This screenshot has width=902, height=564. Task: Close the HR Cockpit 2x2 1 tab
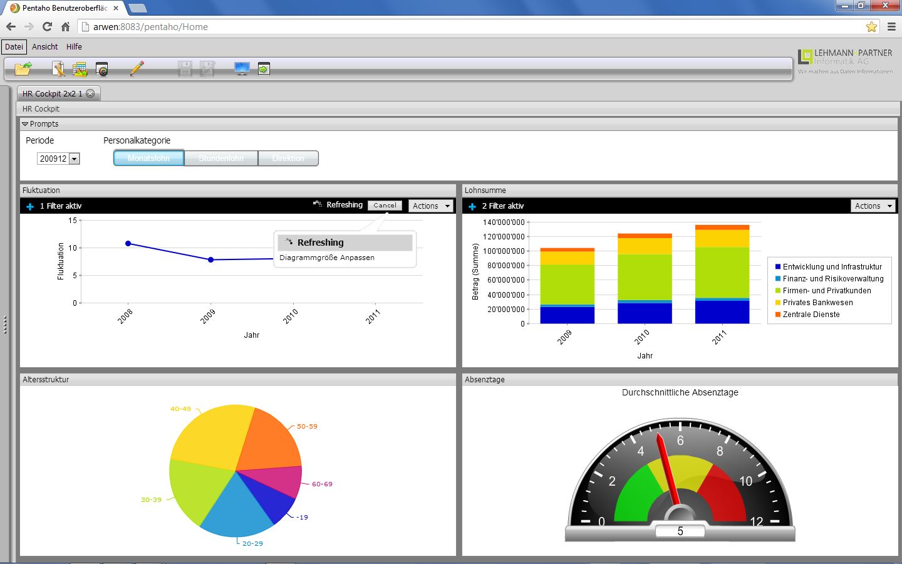[x=90, y=93]
